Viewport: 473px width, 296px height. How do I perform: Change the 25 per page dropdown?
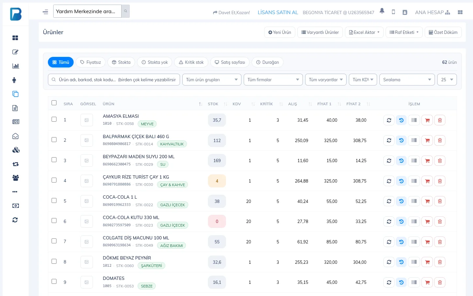[x=447, y=80]
